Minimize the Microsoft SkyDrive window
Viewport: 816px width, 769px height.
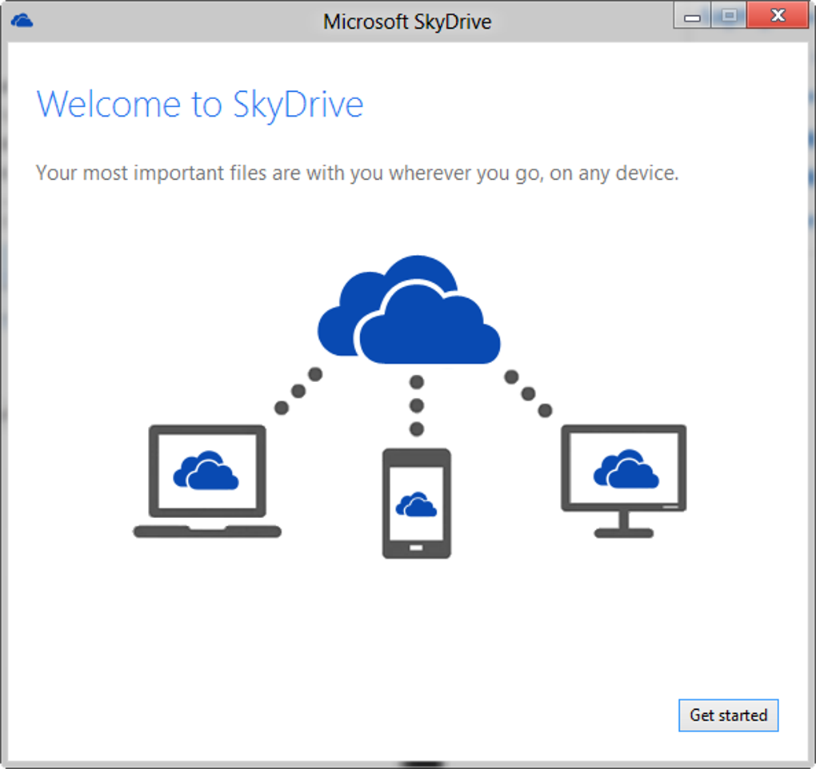pyautogui.click(x=692, y=16)
